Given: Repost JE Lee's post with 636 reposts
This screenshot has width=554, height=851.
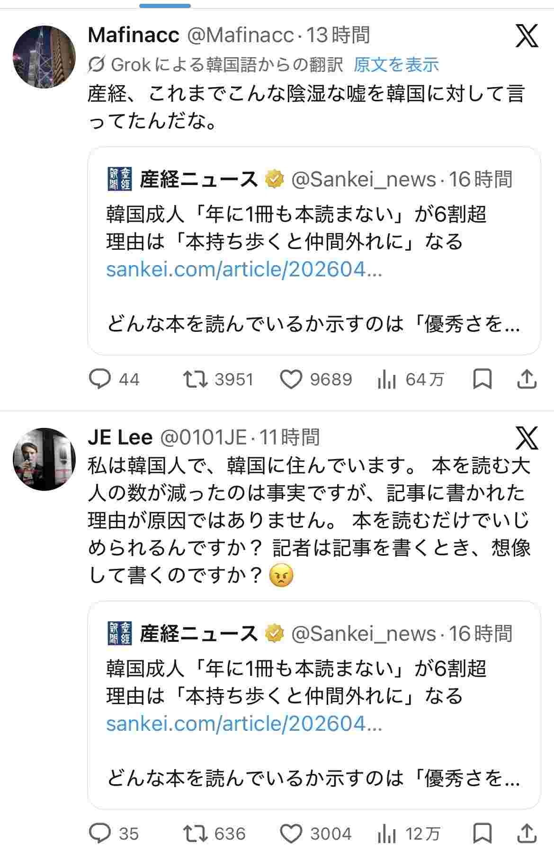Looking at the screenshot, I should 196,833.
